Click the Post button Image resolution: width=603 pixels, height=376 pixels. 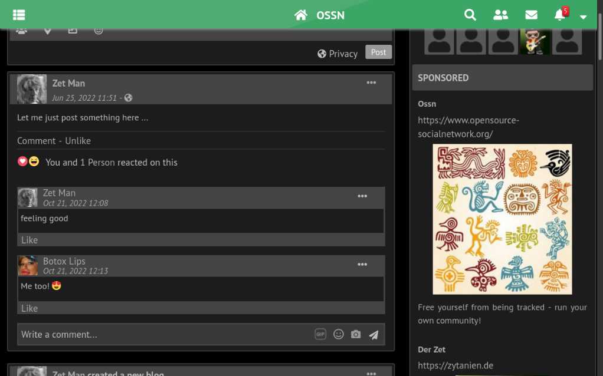(x=378, y=52)
